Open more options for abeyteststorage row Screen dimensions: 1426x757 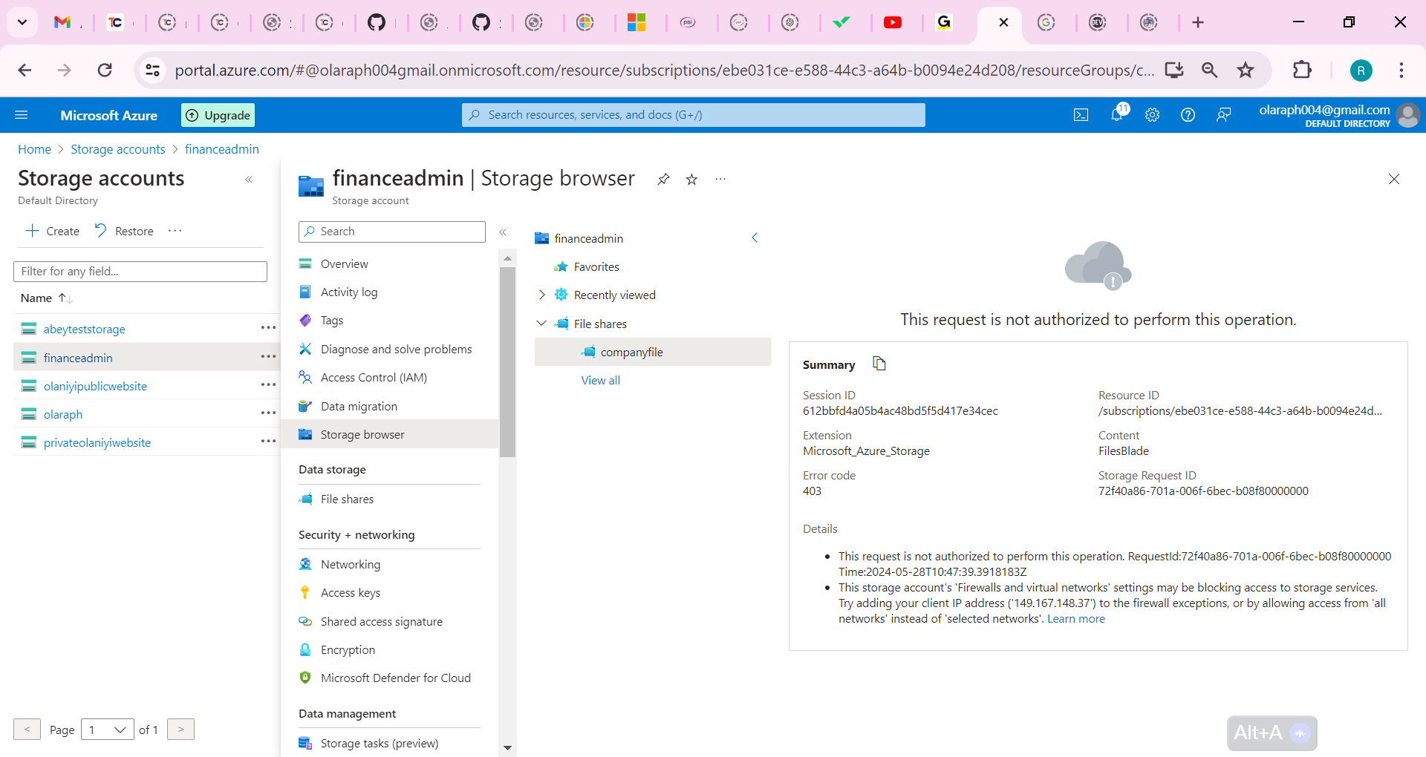(268, 328)
